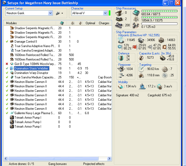Click the right arrow of horizontal scrollbar
Image resolution: width=186 pixels, height=166 pixels.
pyautogui.click(x=109, y=158)
